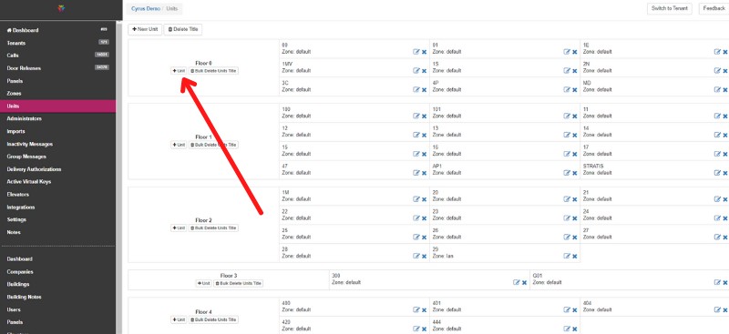Viewport: 729px width, 334px height.
Task: Remove unit 12 with the X icon
Action: (x=424, y=136)
